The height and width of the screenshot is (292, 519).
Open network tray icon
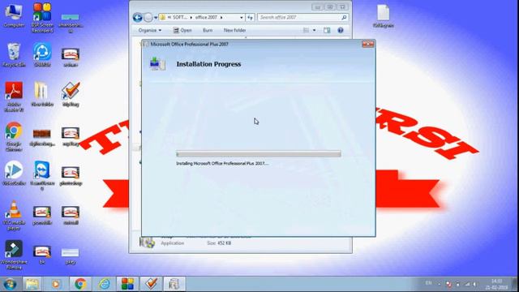pyautogui.click(x=467, y=284)
